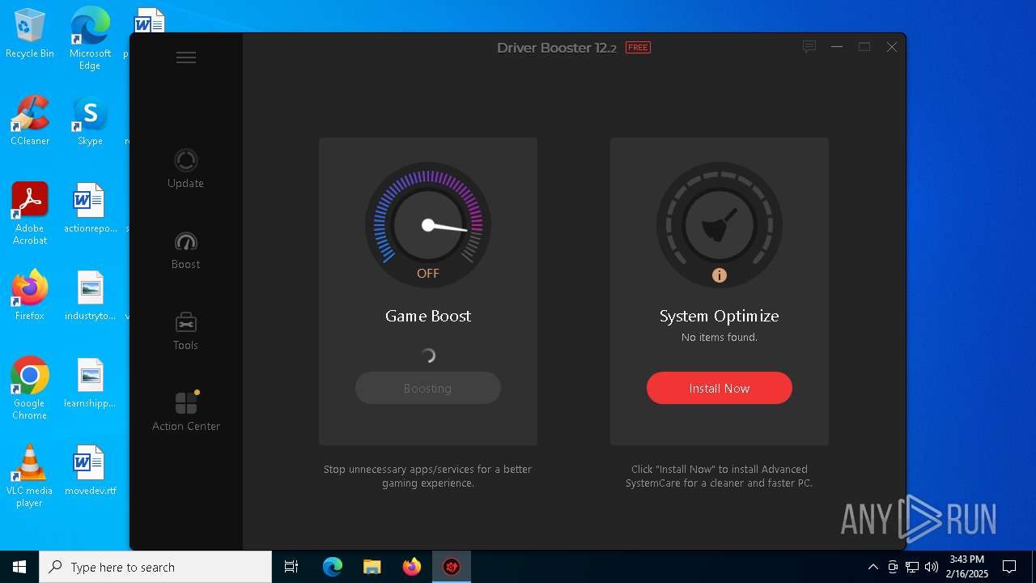Open Task View on the taskbar

click(291, 567)
